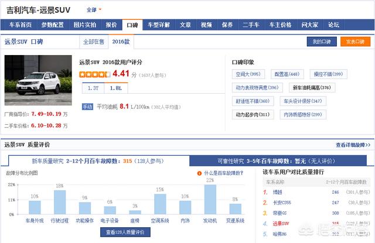Go to 车系首页 tab
The image size is (375, 243).
[21, 25]
